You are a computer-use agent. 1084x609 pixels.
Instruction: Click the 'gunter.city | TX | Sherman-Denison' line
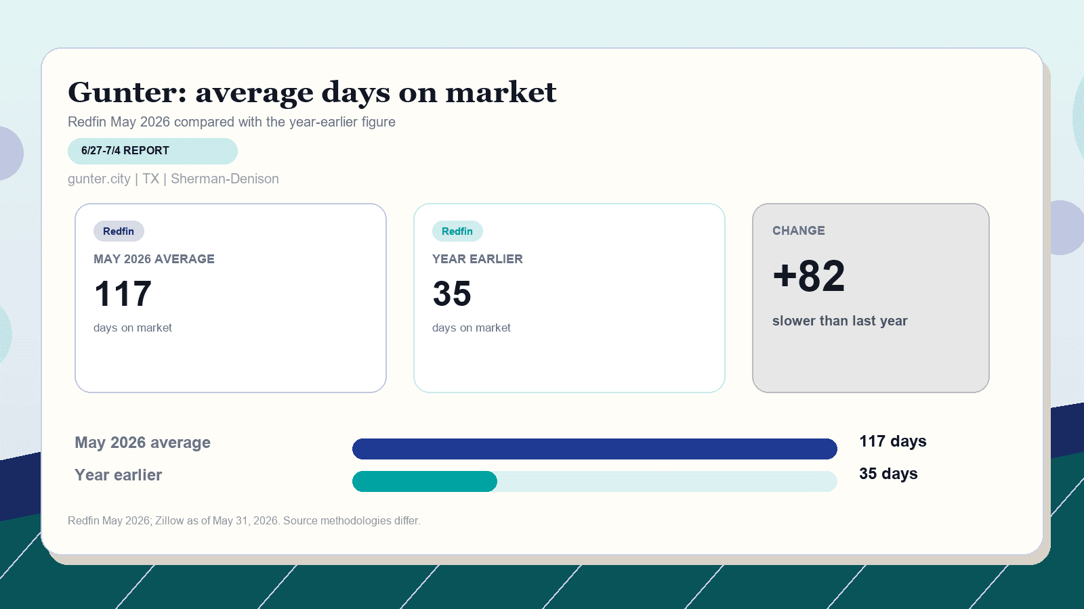(x=173, y=179)
